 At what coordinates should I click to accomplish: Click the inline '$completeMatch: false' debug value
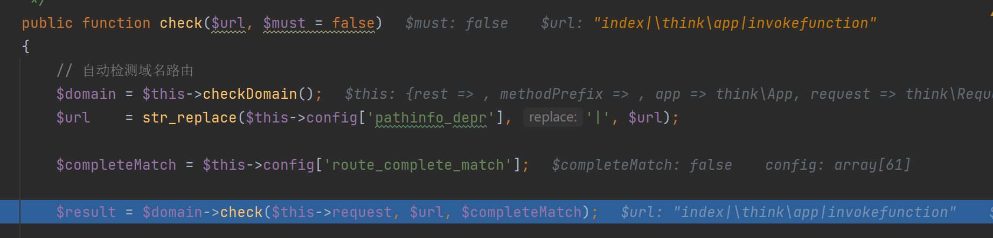(x=642, y=165)
